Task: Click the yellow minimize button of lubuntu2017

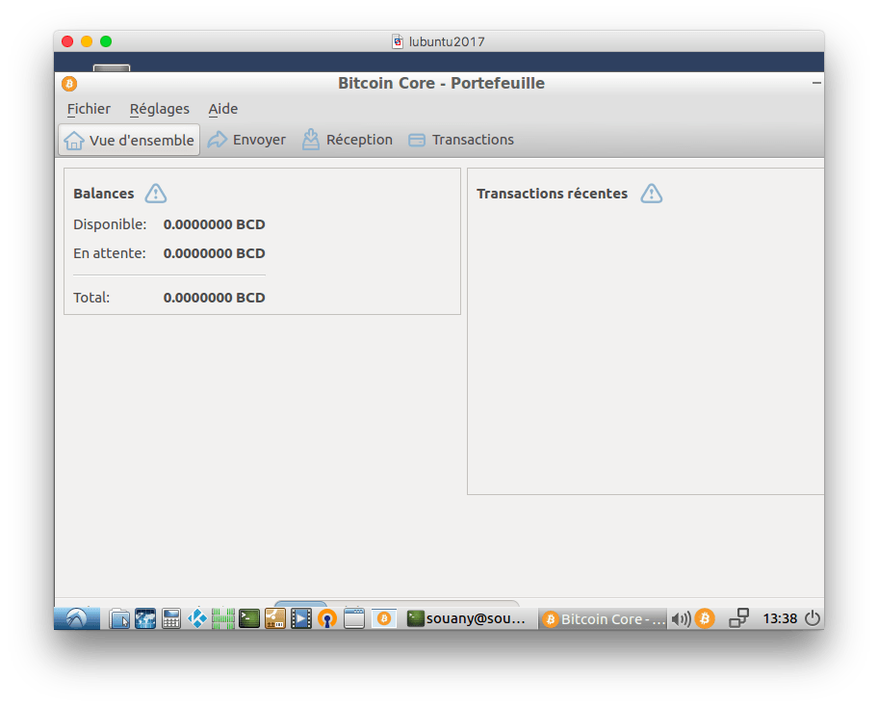Action: pos(87,41)
